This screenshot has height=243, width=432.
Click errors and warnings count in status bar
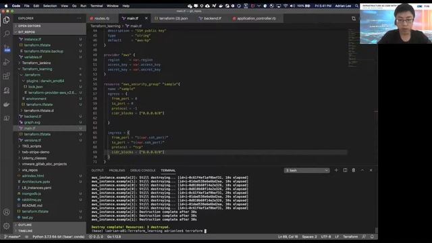96,237
